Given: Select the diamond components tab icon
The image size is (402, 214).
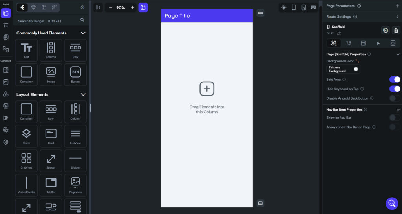Looking at the screenshot, I should (33, 7).
